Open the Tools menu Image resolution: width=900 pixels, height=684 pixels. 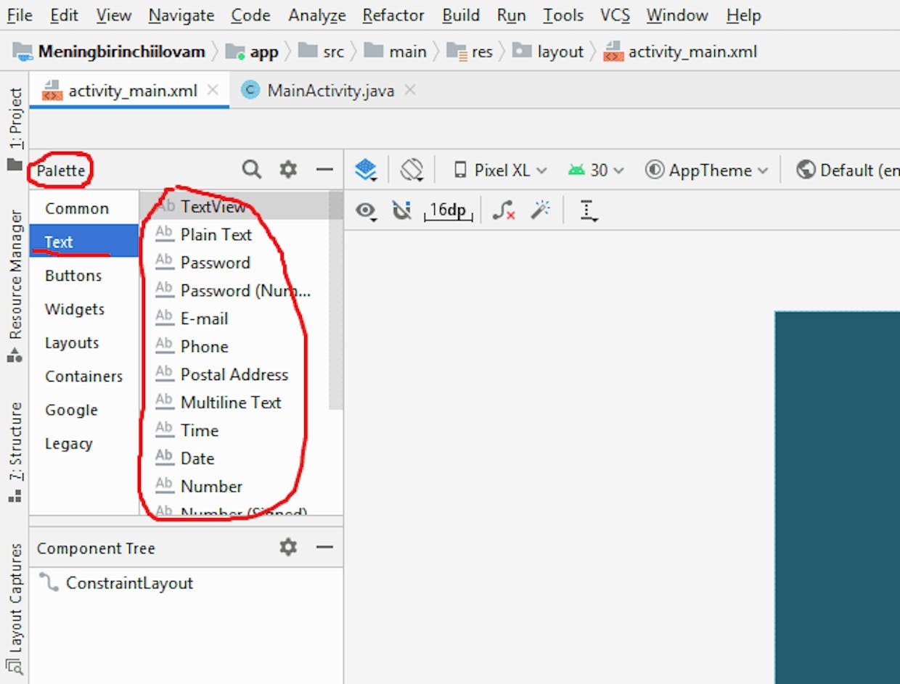tap(563, 15)
